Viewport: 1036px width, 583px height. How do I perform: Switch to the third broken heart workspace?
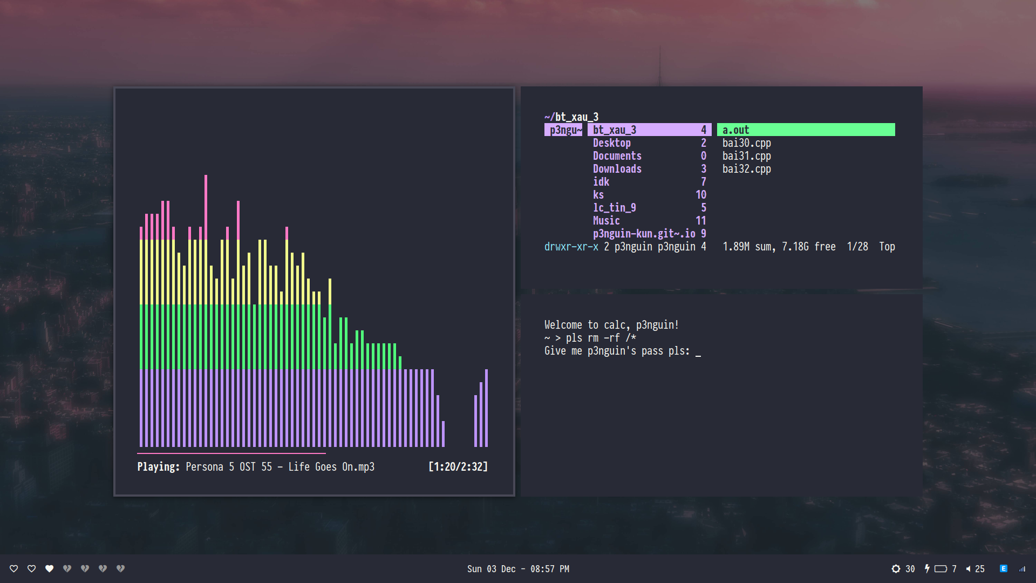click(103, 568)
